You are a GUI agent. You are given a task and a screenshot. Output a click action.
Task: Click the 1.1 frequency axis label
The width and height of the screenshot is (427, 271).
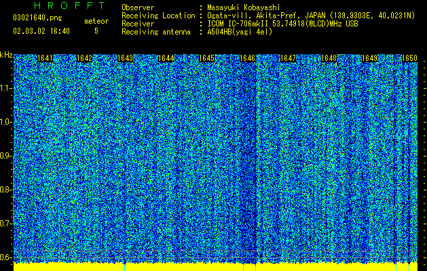point(5,88)
